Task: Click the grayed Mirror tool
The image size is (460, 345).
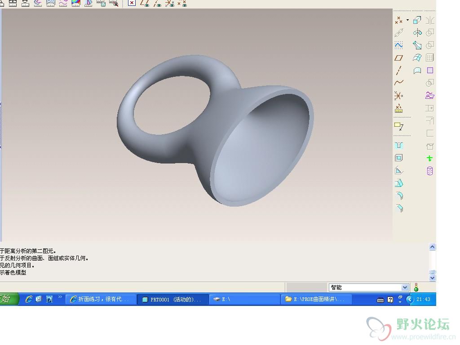Action: [x=430, y=20]
